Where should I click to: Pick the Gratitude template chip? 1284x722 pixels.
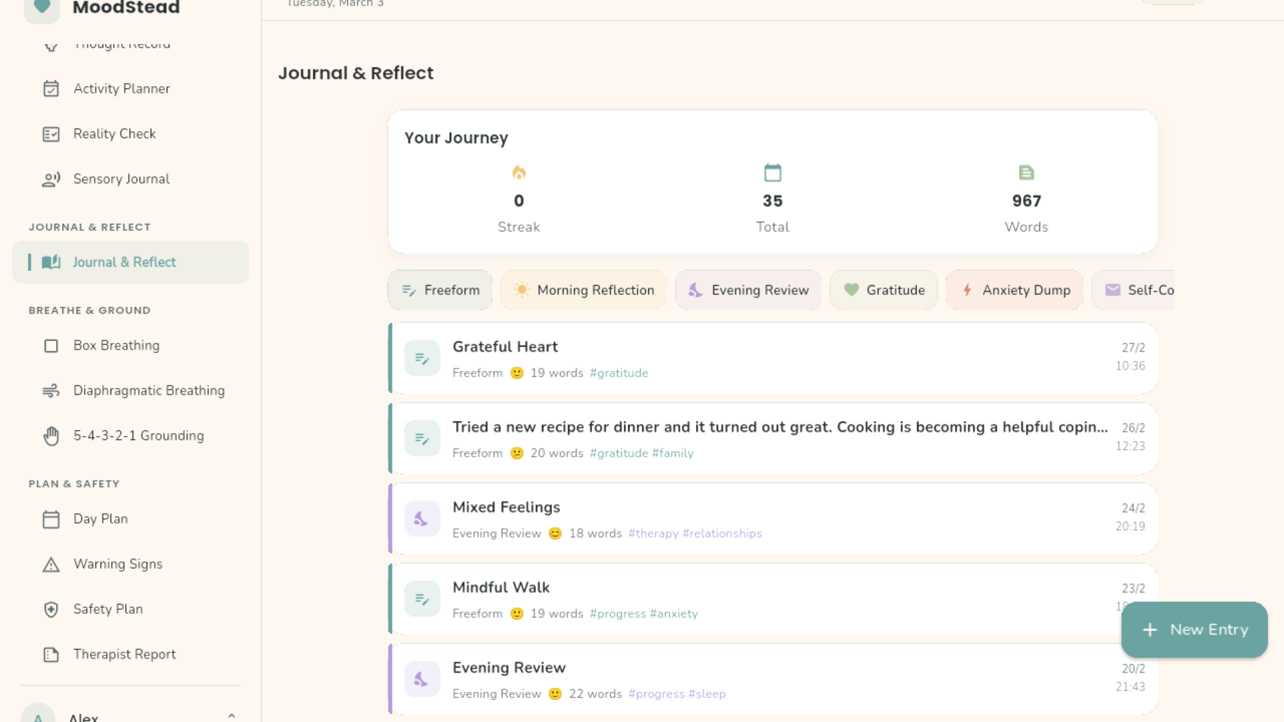coord(883,290)
